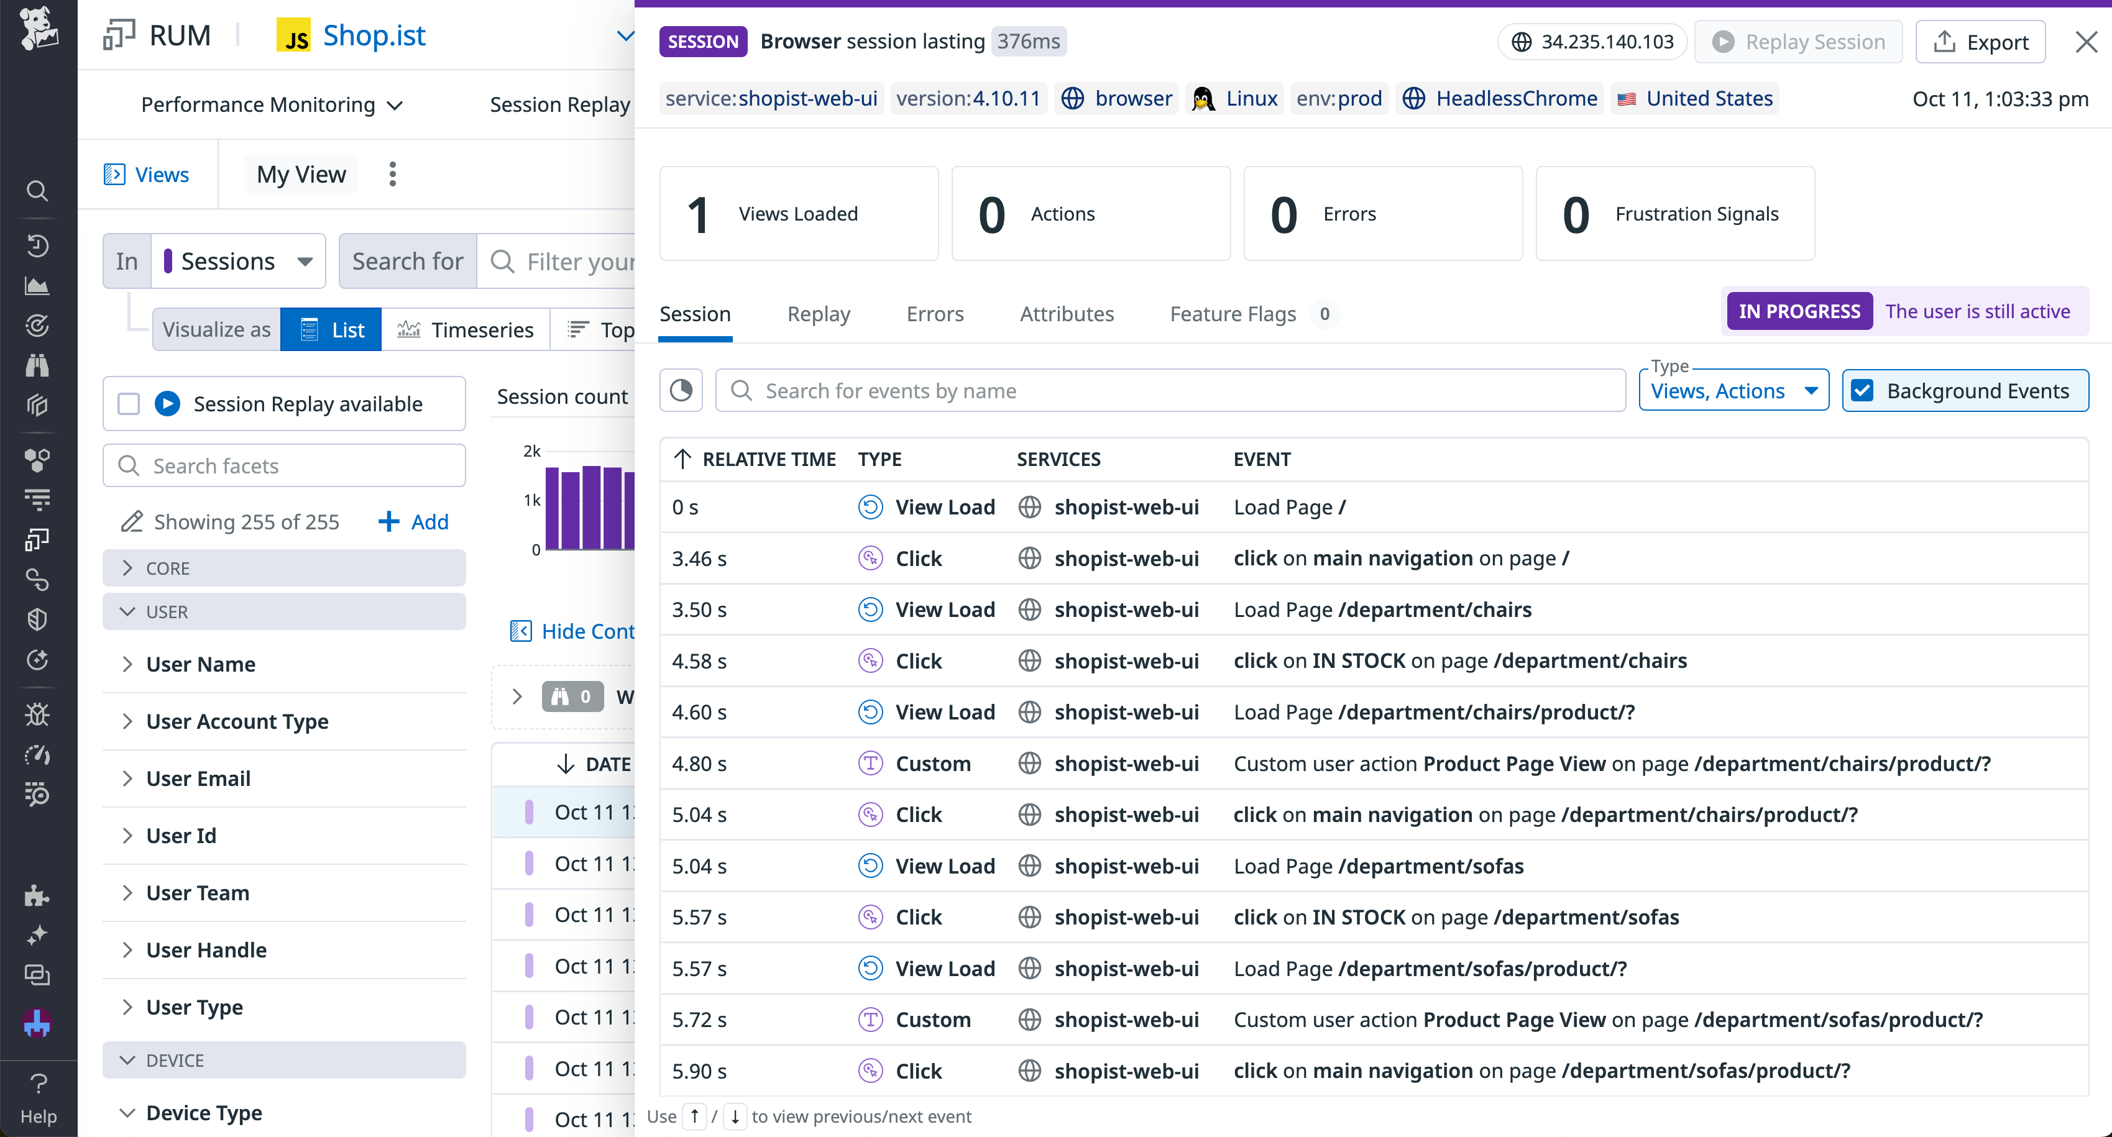Switch to the Replay tab

point(818,314)
